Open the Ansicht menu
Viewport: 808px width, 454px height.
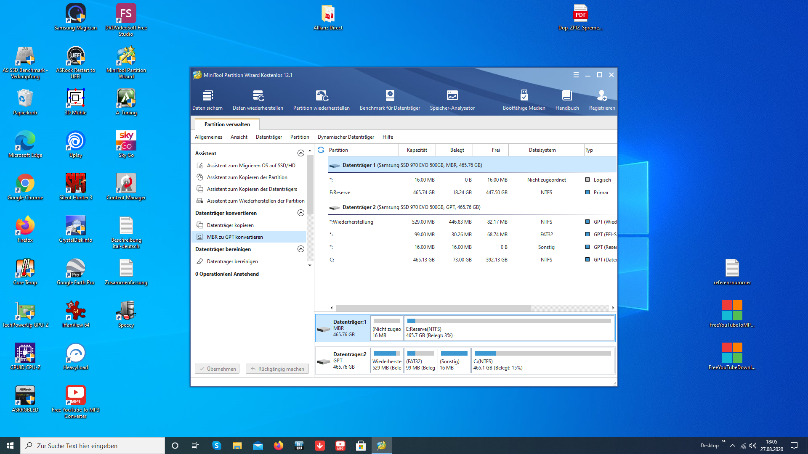click(239, 137)
